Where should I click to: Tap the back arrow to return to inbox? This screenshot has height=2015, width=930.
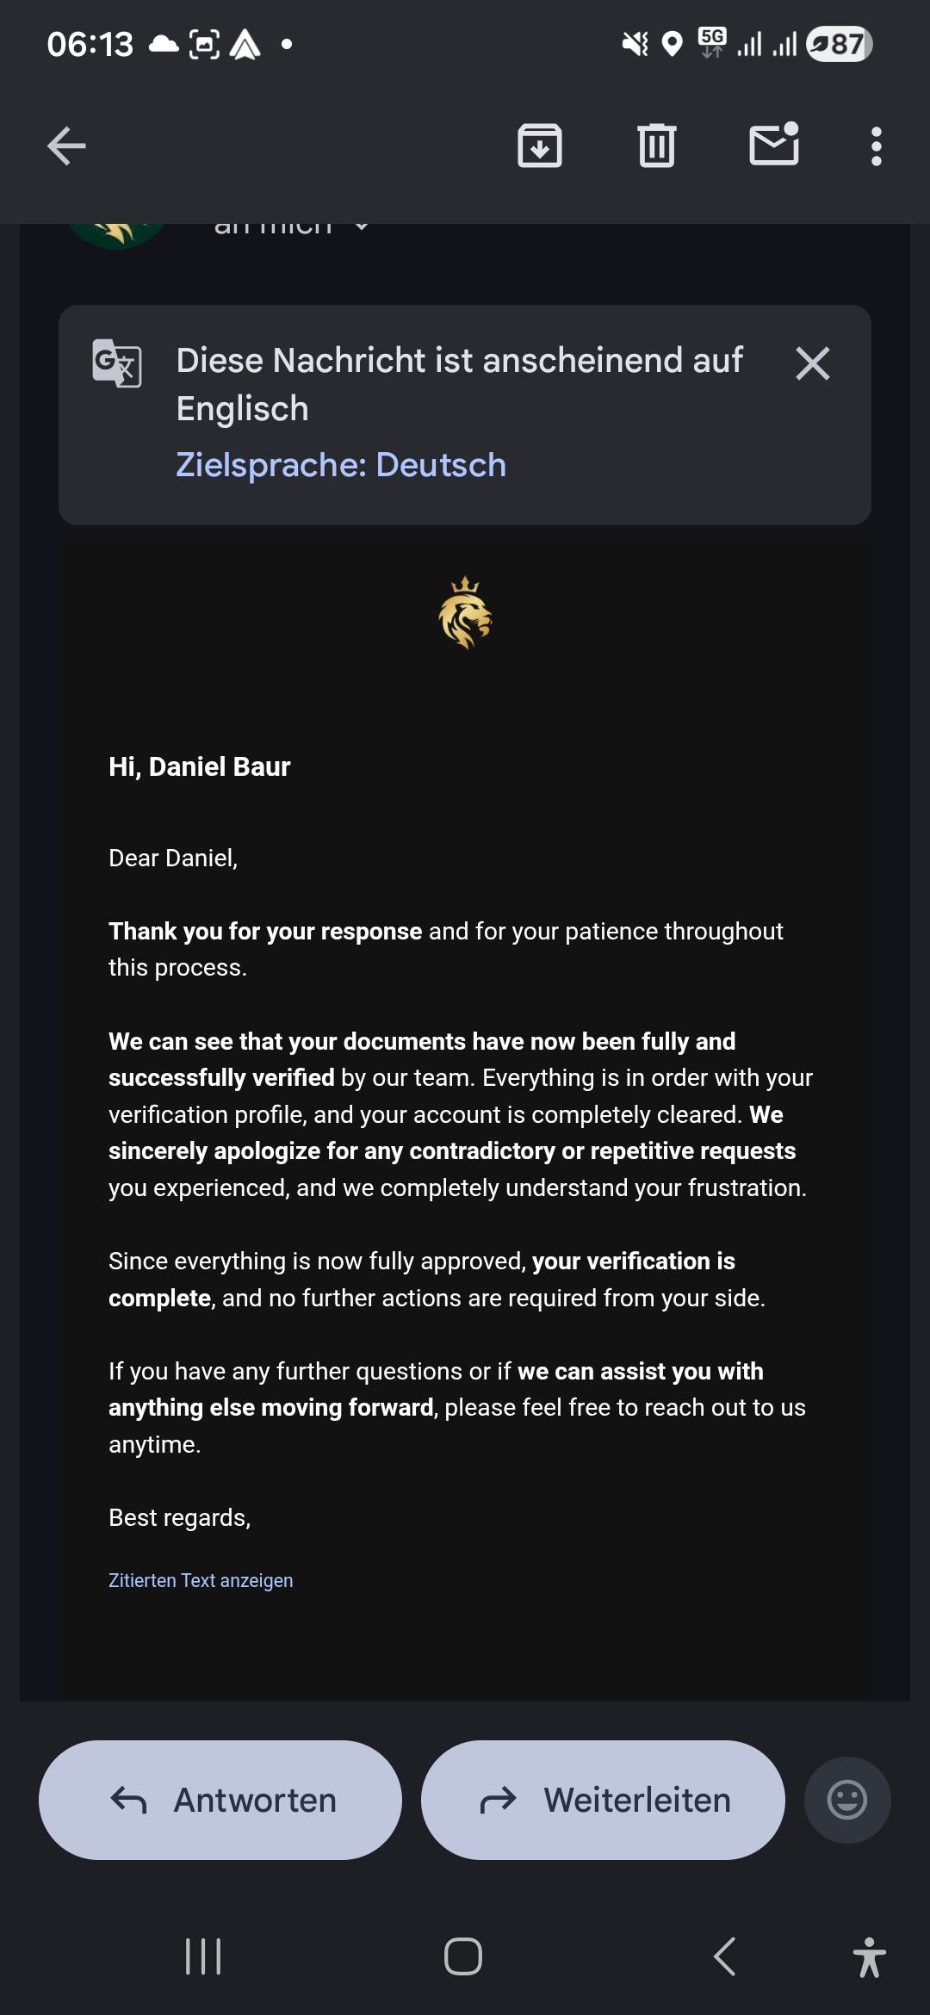(x=66, y=146)
